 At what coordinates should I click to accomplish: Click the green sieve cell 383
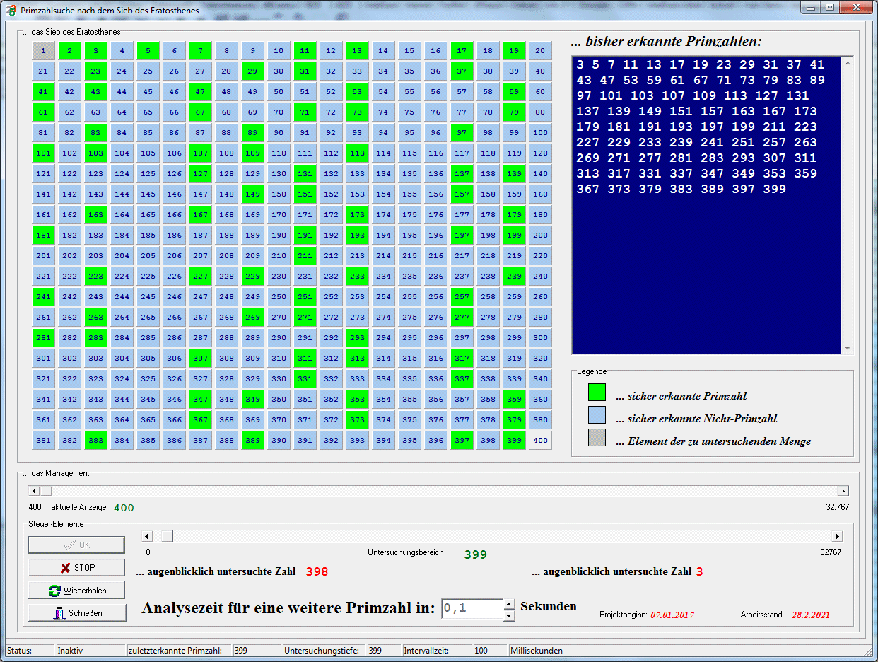click(x=96, y=441)
